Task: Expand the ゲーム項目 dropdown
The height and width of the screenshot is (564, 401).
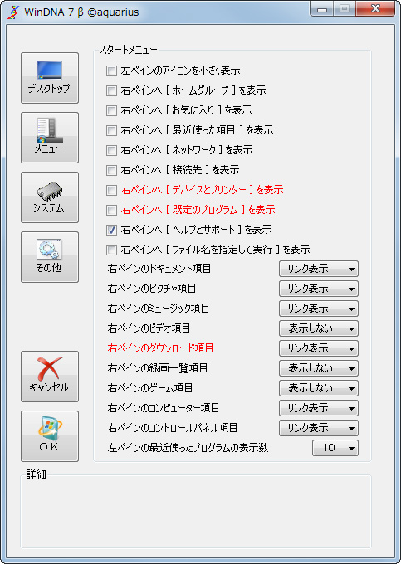Action: (319, 388)
